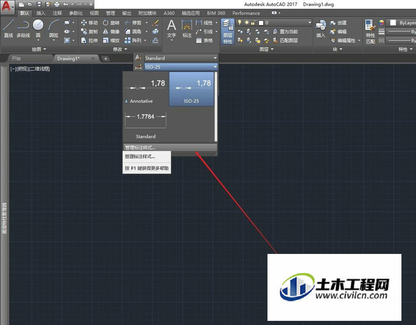The height and width of the screenshot is (325, 416).
Task: Click the Array (阵列) tool
Action: coord(133,40)
